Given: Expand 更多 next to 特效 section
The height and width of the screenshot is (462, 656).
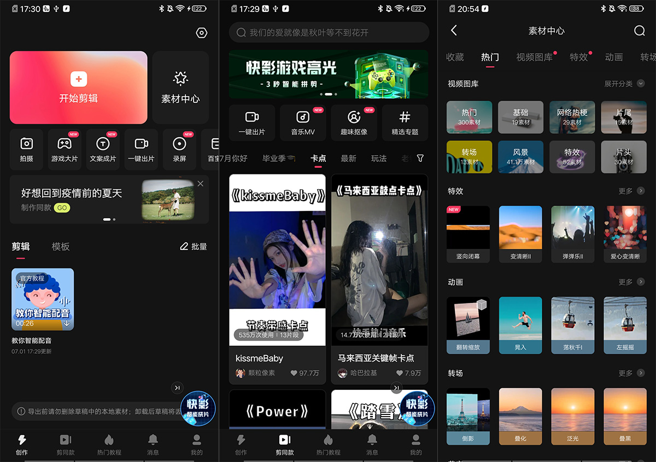Looking at the screenshot, I should point(631,191).
